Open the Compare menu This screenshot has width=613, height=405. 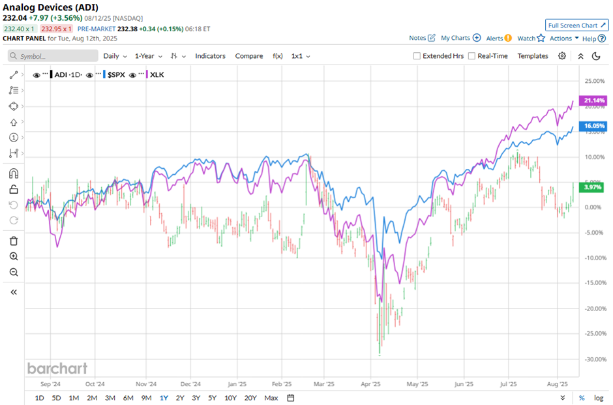click(x=249, y=56)
